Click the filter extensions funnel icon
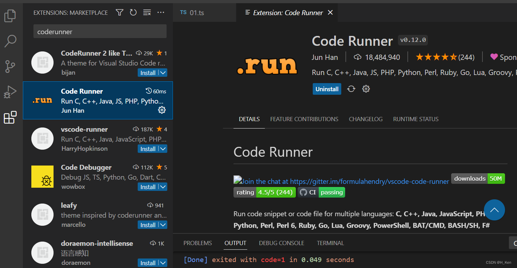Viewport: 517px width, 268px height. point(120,13)
